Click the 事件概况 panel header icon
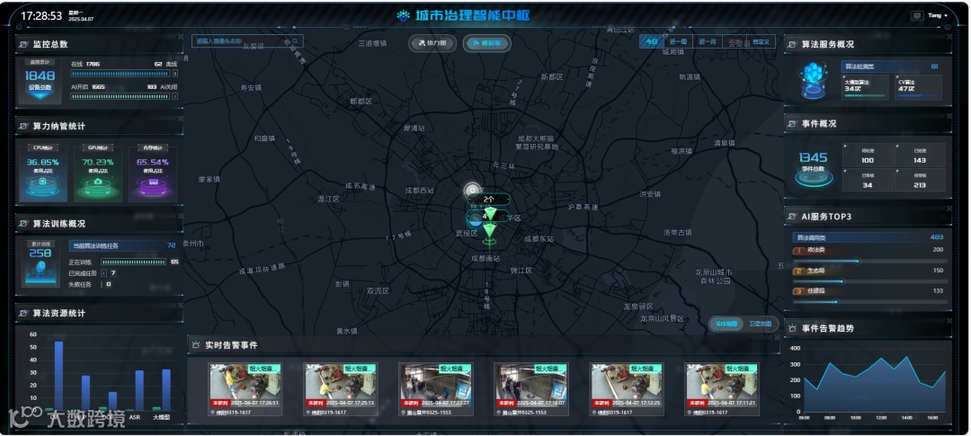Image resolution: width=971 pixels, height=436 pixels. pos(793,124)
